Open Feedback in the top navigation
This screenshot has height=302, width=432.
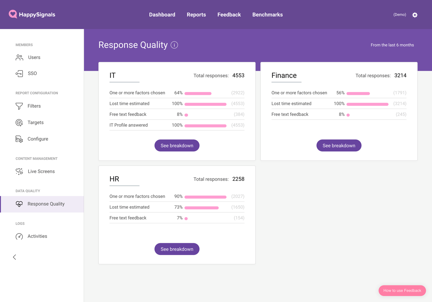click(x=229, y=15)
